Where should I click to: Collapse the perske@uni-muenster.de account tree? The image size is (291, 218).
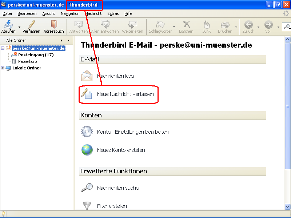click(x=3, y=48)
